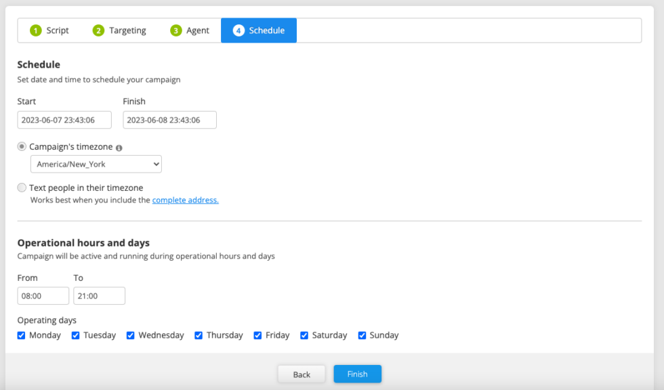Go to the Agent step tab
The width and height of the screenshot is (664, 390).
(x=190, y=30)
